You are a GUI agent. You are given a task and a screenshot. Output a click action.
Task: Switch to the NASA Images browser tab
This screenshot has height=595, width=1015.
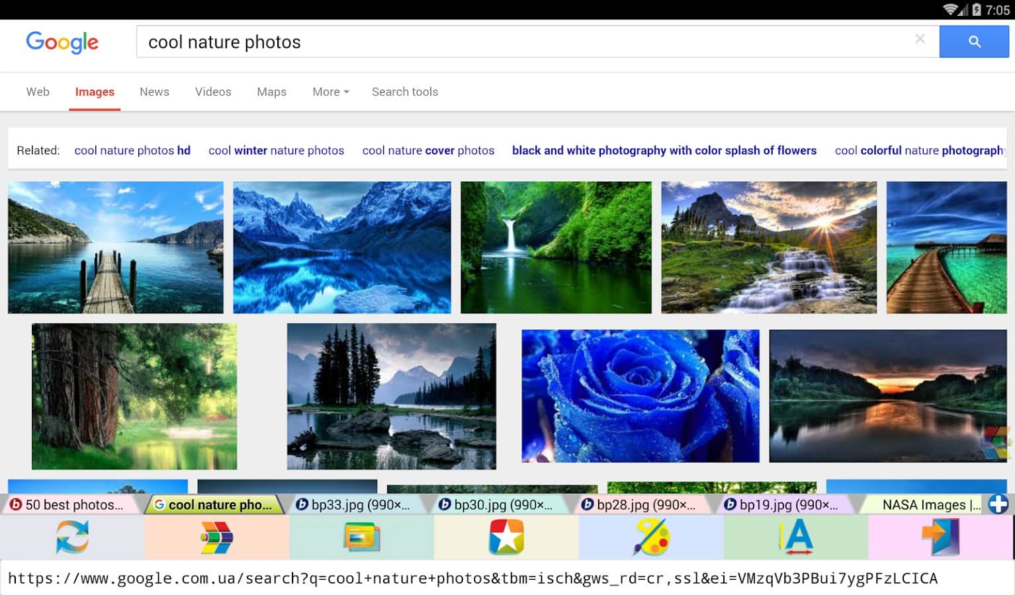click(x=923, y=505)
